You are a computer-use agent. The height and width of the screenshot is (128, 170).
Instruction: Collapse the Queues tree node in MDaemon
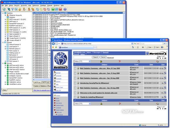[x=3, y=42]
